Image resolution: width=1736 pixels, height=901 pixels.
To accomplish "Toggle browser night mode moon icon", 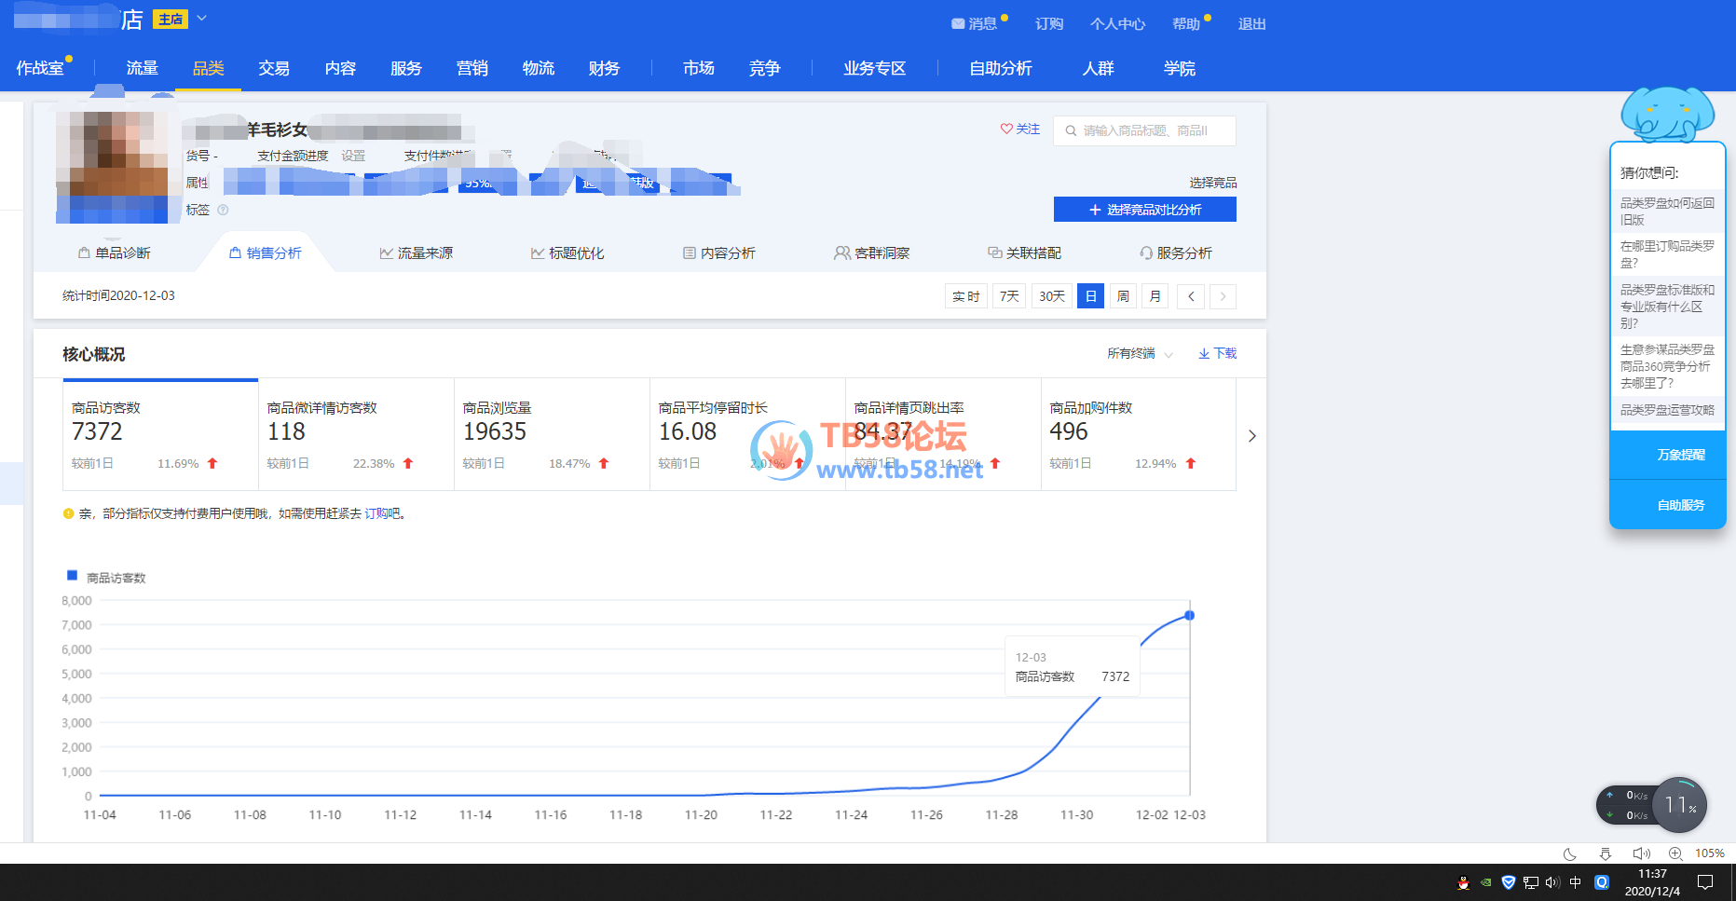I will coord(1570,853).
